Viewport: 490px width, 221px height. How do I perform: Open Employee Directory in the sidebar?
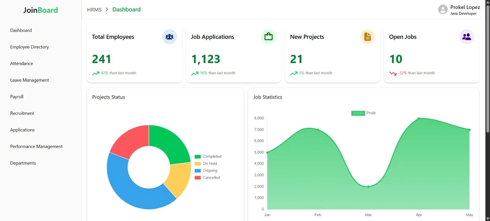tap(29, 47)
